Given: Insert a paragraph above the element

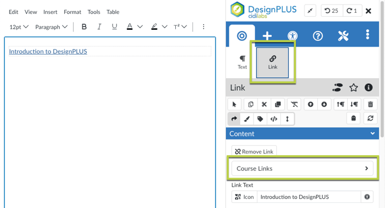Looking at the screenshot, I should (341, 105).
